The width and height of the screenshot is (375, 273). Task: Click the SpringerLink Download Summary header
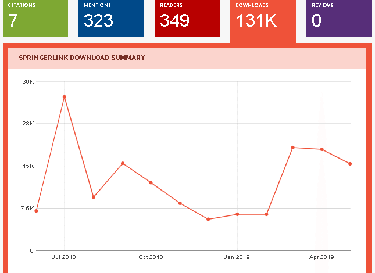(x=82, y=58)
